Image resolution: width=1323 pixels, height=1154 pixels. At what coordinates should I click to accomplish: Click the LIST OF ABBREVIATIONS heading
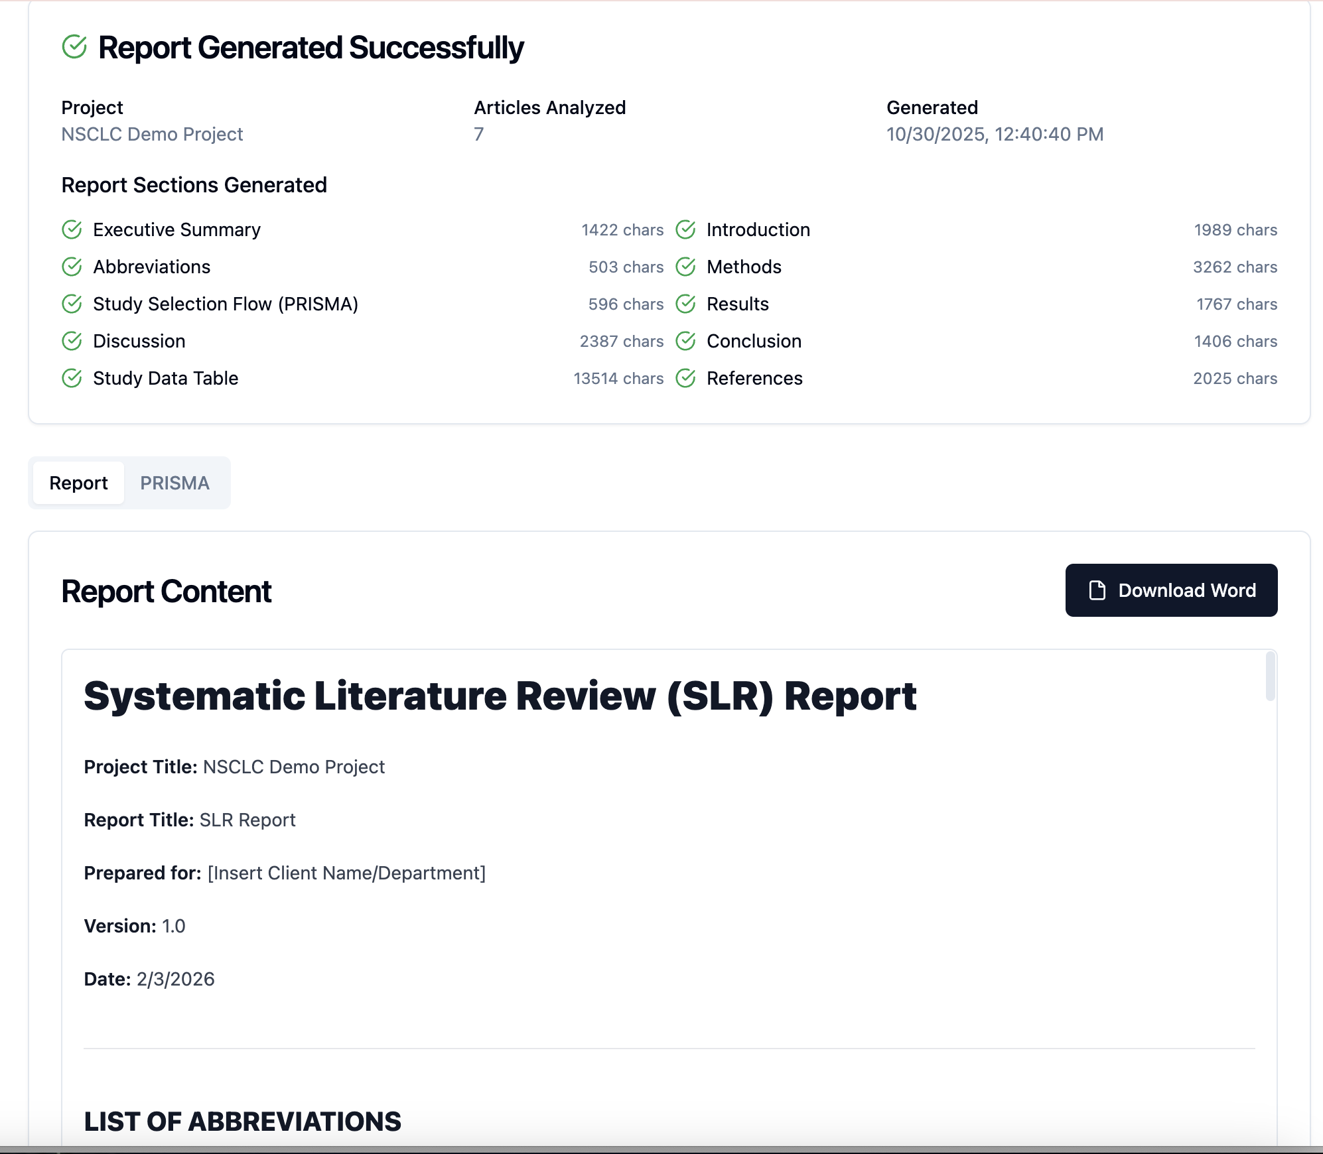pyautogui.click(x=242, y=1122)
